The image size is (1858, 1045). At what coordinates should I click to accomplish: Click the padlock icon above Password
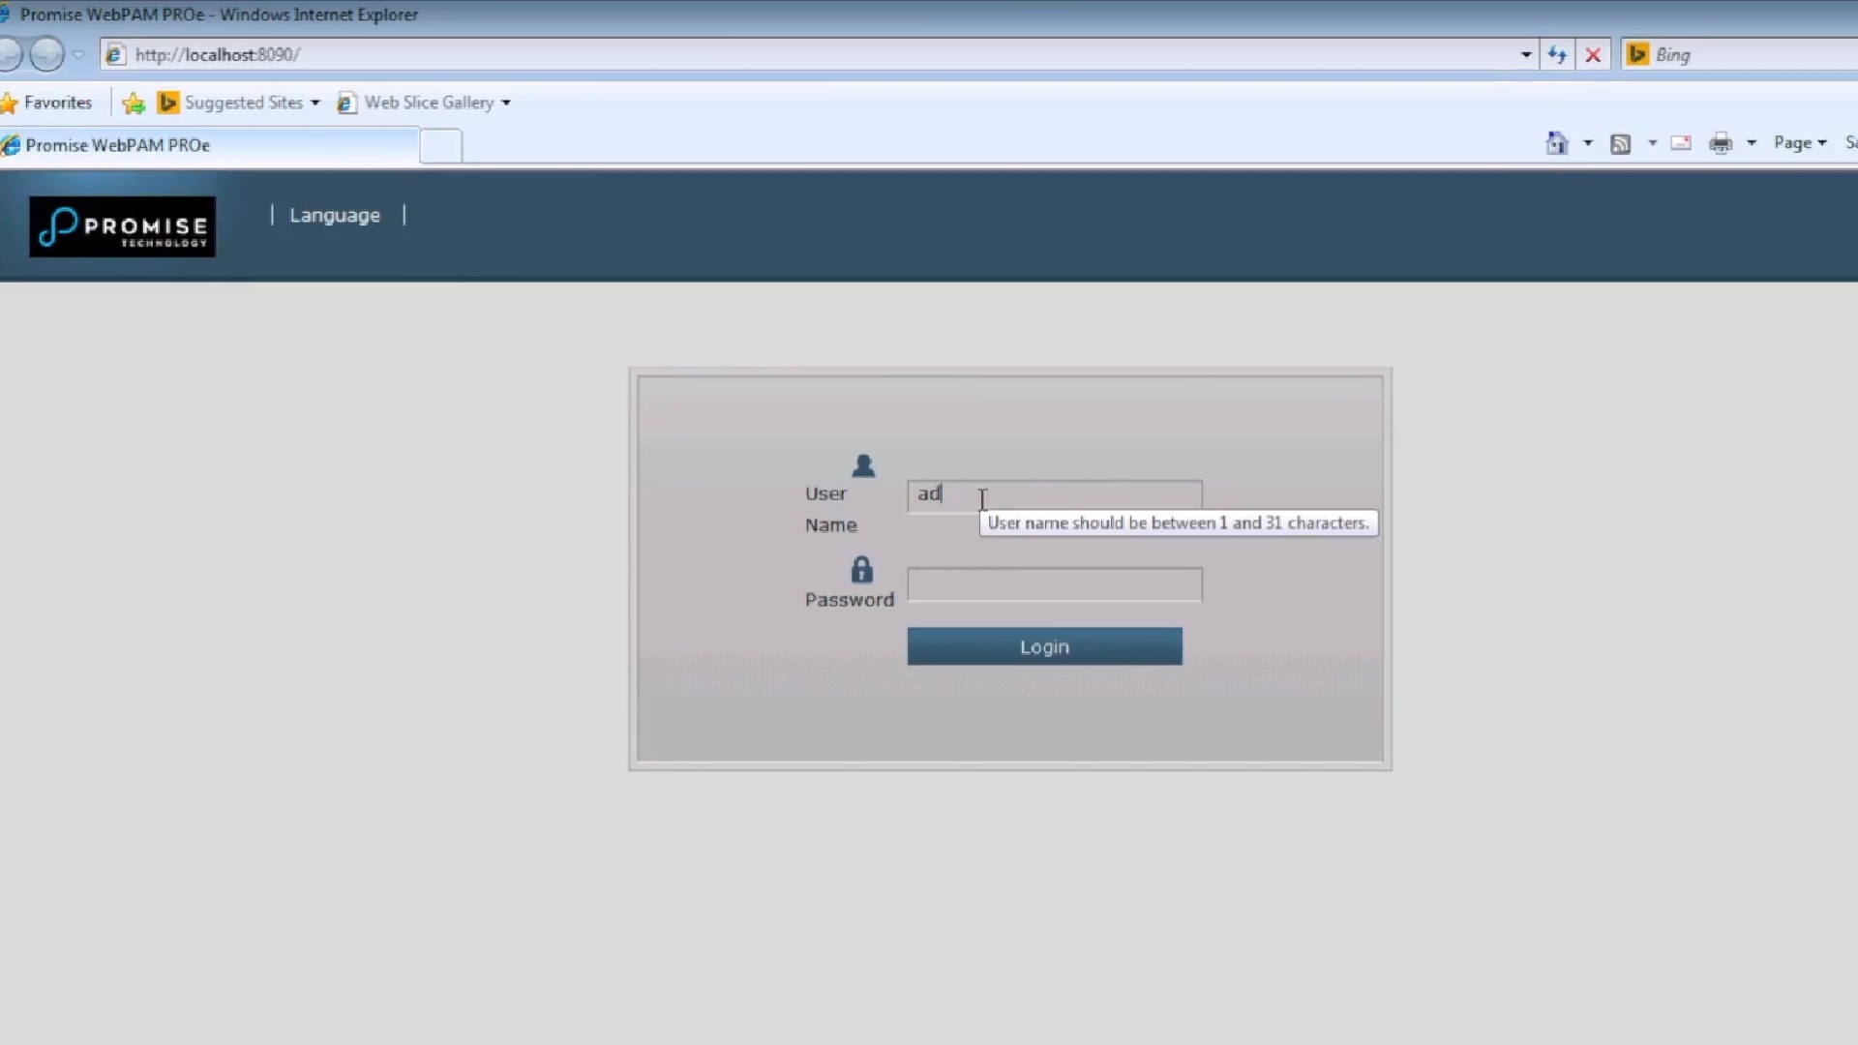point(861,570)
